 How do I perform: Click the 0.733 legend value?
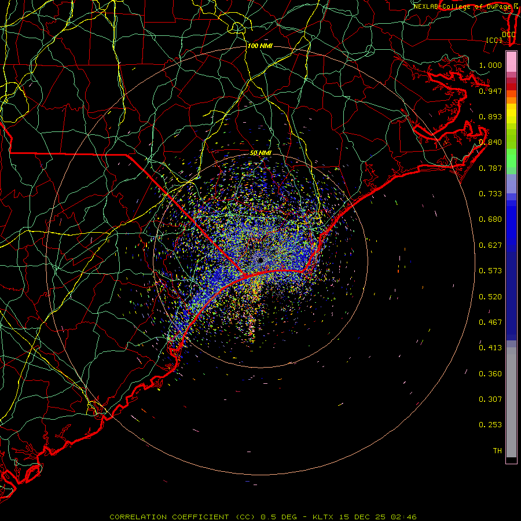click(490, 194)
